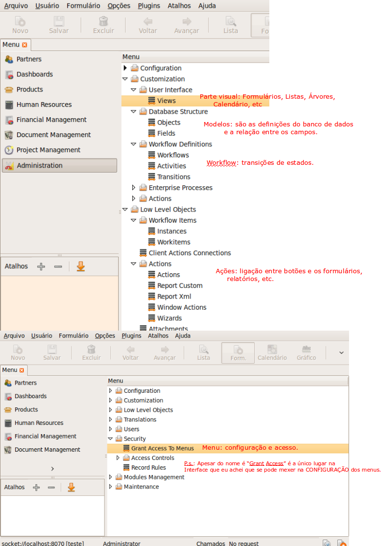Open the Plugins menu in the lower window
Image resolution: width=386 pixels, height=546 pixels.
coord(131,335)
